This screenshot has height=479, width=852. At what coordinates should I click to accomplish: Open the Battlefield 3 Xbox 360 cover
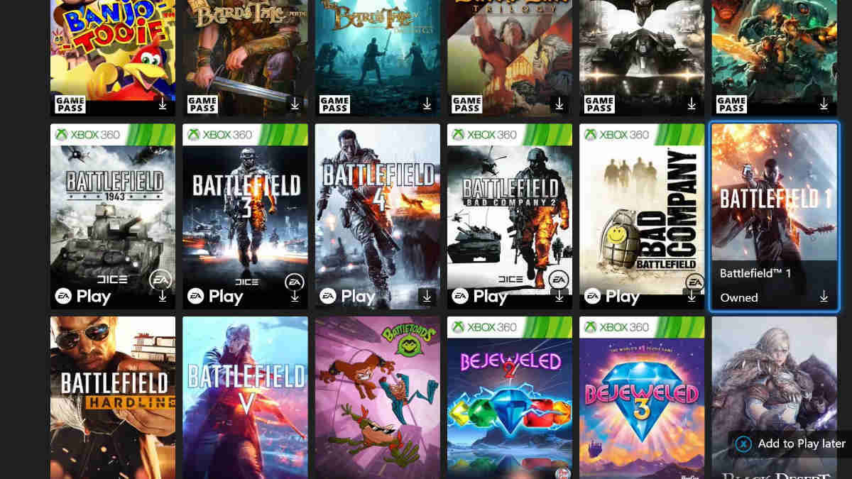click(x=245, y=216)
